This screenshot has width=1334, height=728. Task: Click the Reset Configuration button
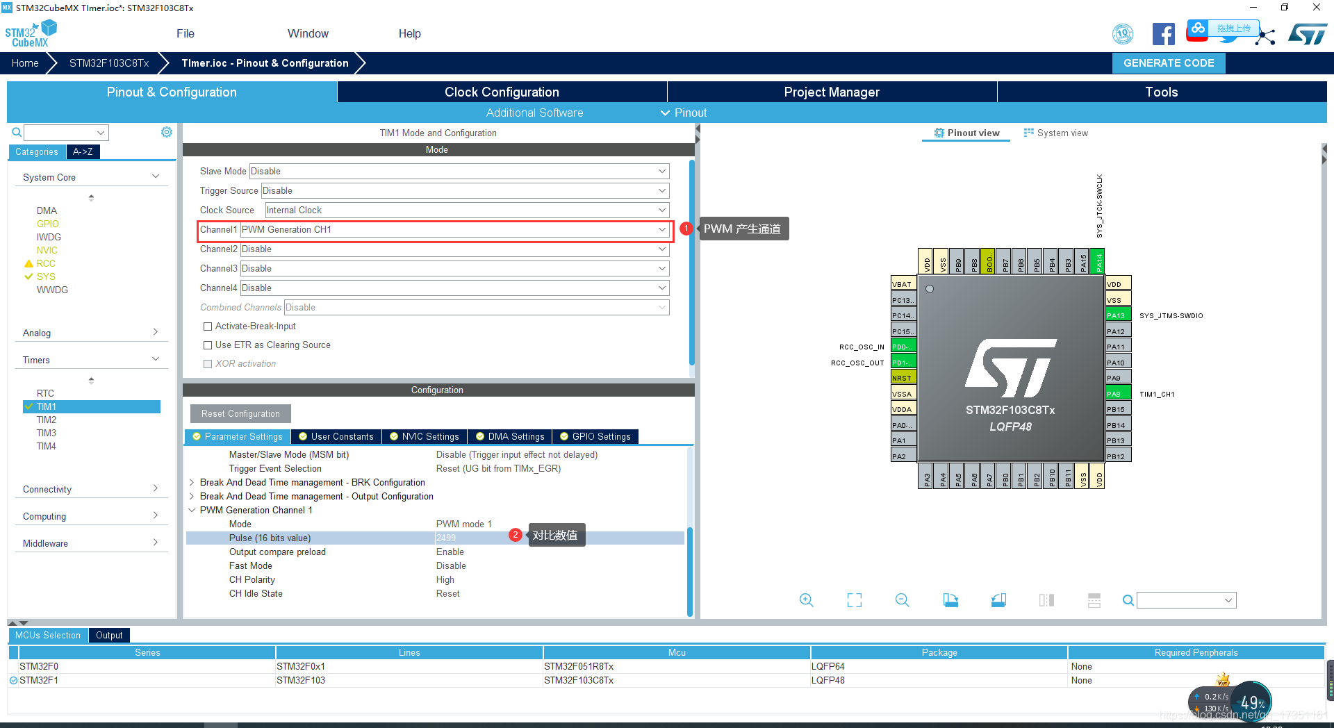click(x=240, y=413)
